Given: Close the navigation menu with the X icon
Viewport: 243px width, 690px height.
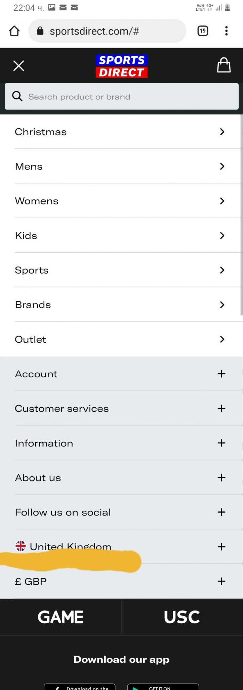Looking at the screenshot, I should pos(19,66).
